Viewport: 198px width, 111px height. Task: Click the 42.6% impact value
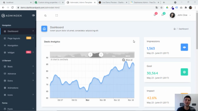click(x=152, y=98)
